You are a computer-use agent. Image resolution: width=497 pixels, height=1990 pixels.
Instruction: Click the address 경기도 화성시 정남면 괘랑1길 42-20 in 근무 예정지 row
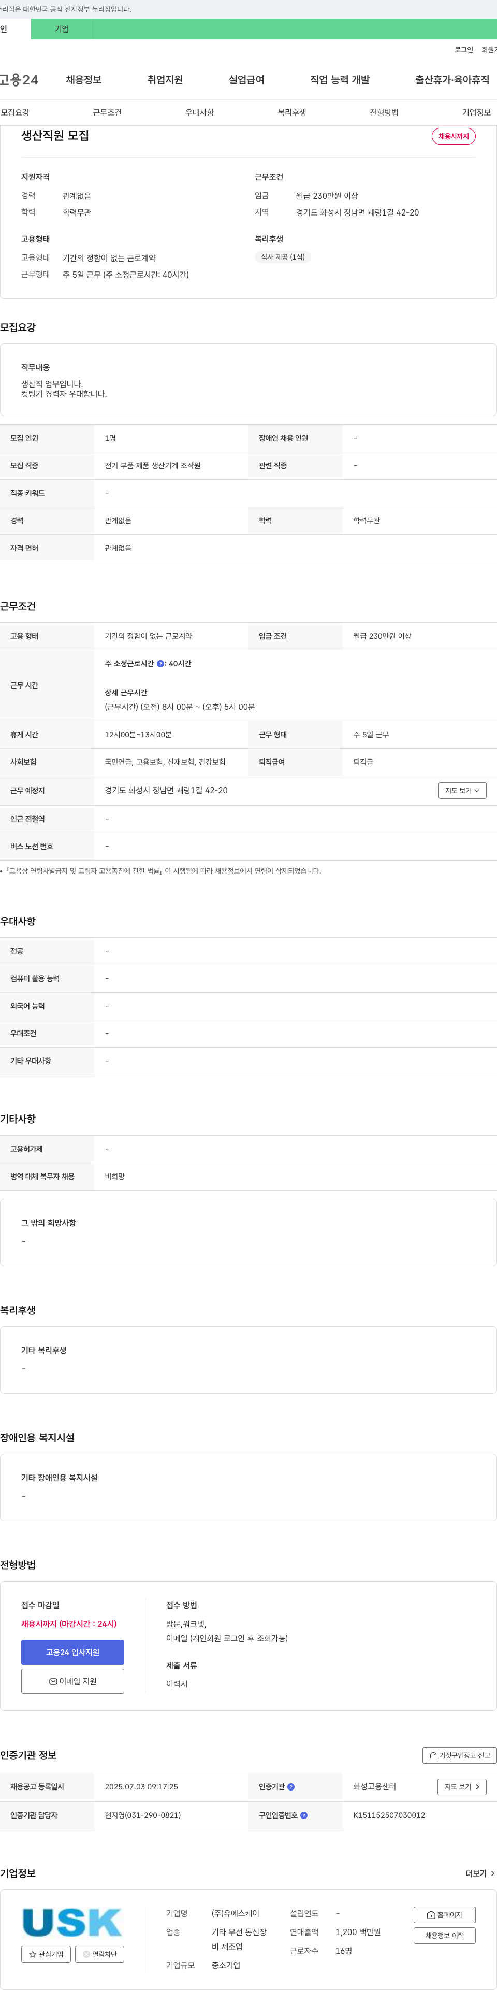(166, 790)
